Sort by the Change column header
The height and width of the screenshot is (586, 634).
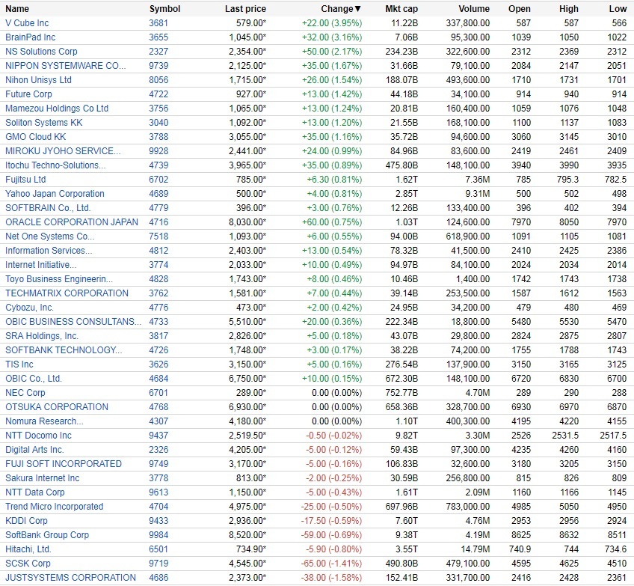pos(341,9)
